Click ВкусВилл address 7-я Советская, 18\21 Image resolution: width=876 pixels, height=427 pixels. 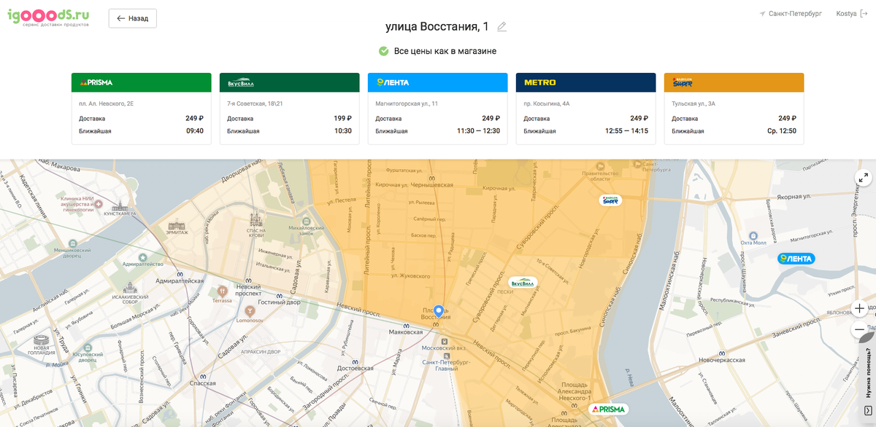[x=255, y=103]
